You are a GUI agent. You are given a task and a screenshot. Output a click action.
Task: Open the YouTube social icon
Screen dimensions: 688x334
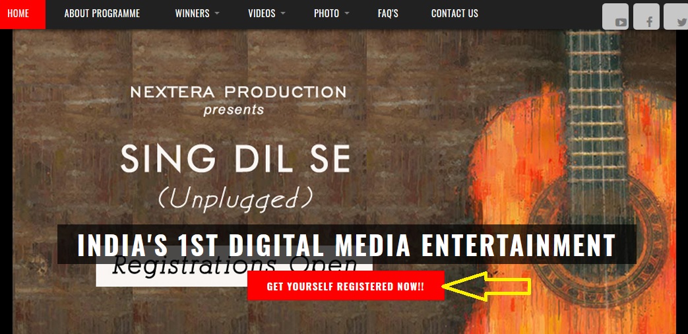point(615,17)
